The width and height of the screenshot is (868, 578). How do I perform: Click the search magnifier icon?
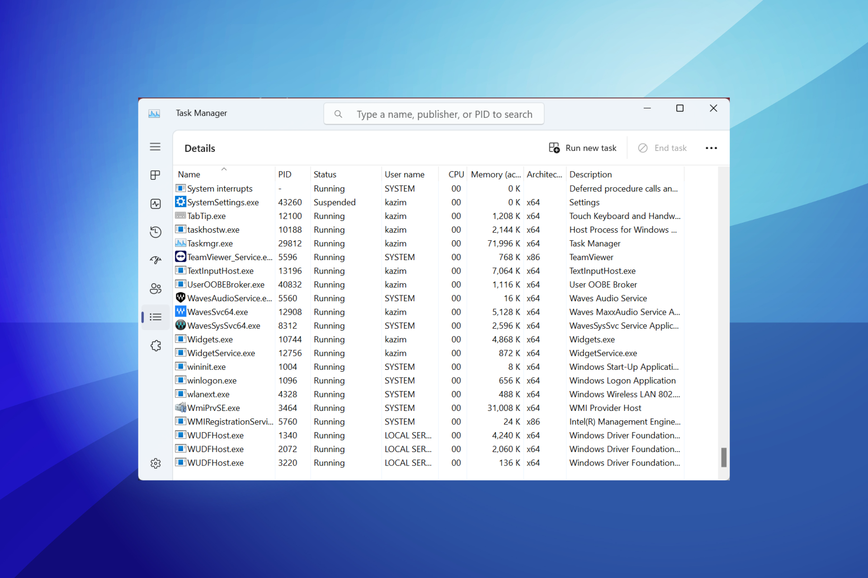pos(338,114)
